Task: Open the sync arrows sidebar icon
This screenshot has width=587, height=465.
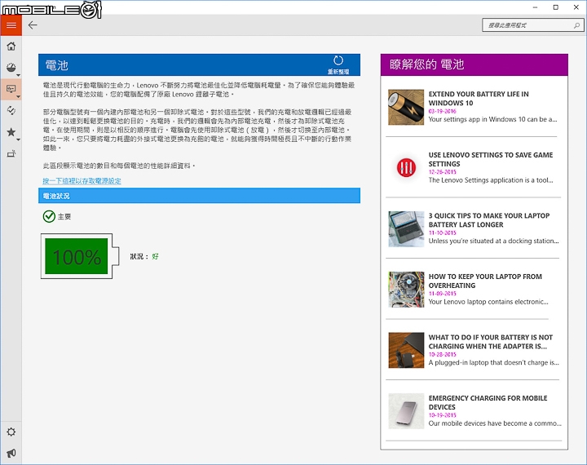Action: click(x=11, y=110)
